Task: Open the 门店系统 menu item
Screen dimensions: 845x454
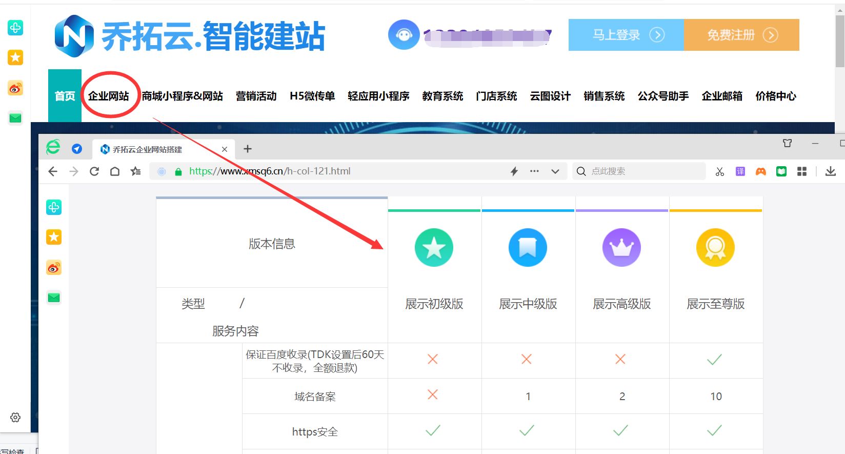Action: (x=496, y=96)
